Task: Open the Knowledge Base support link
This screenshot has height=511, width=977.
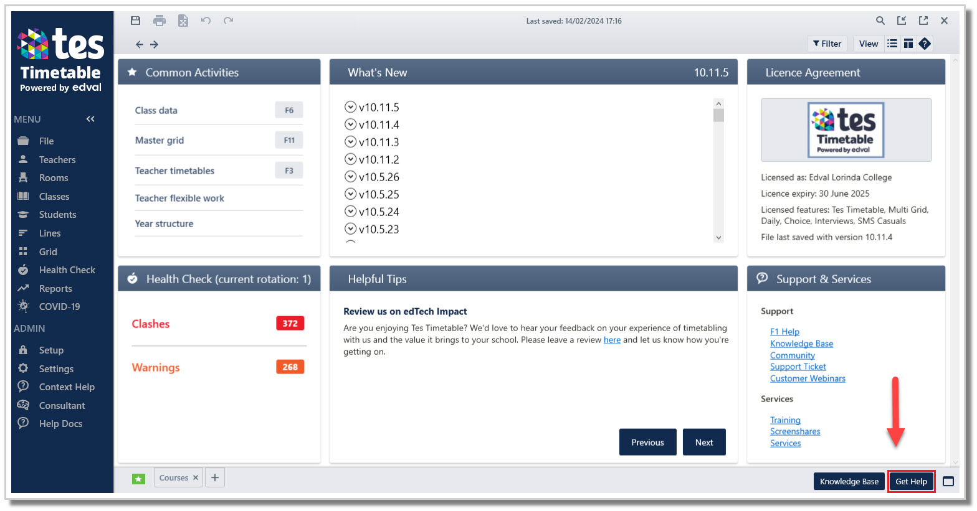Action: [801, 344]
